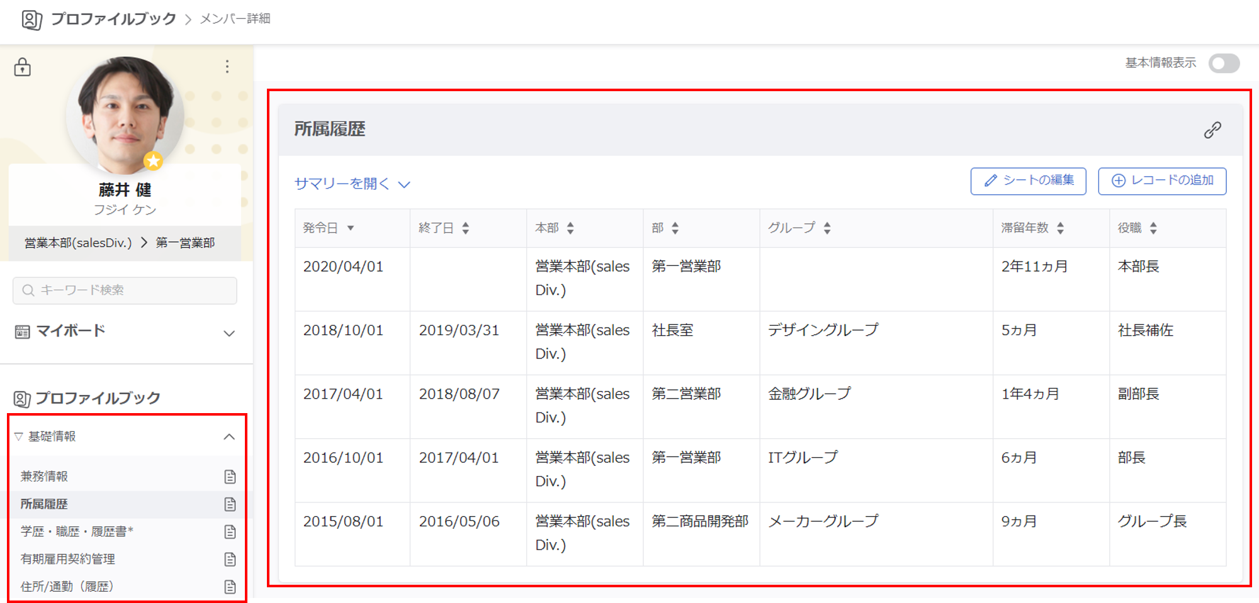
Task: Sort by 部 column arrows
Action: [675, 228]
